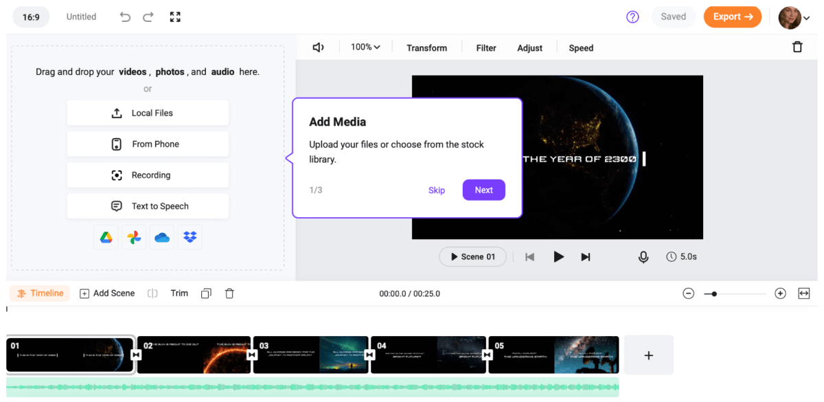
Task: Click the microphone voiceover icon
Action: click(x=643, y=257)
